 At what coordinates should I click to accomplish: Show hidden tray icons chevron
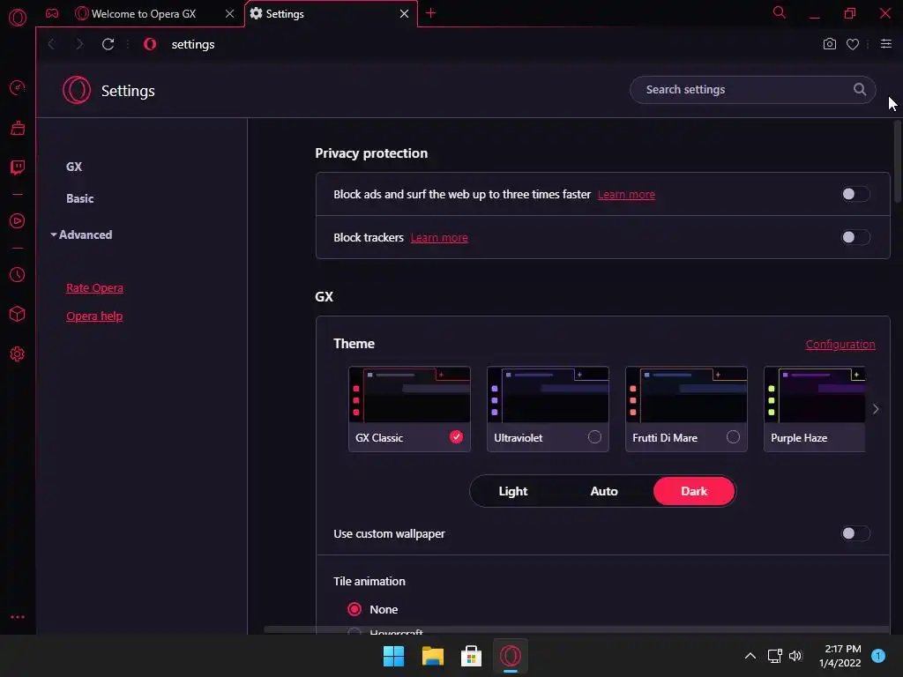pos(750,656)
